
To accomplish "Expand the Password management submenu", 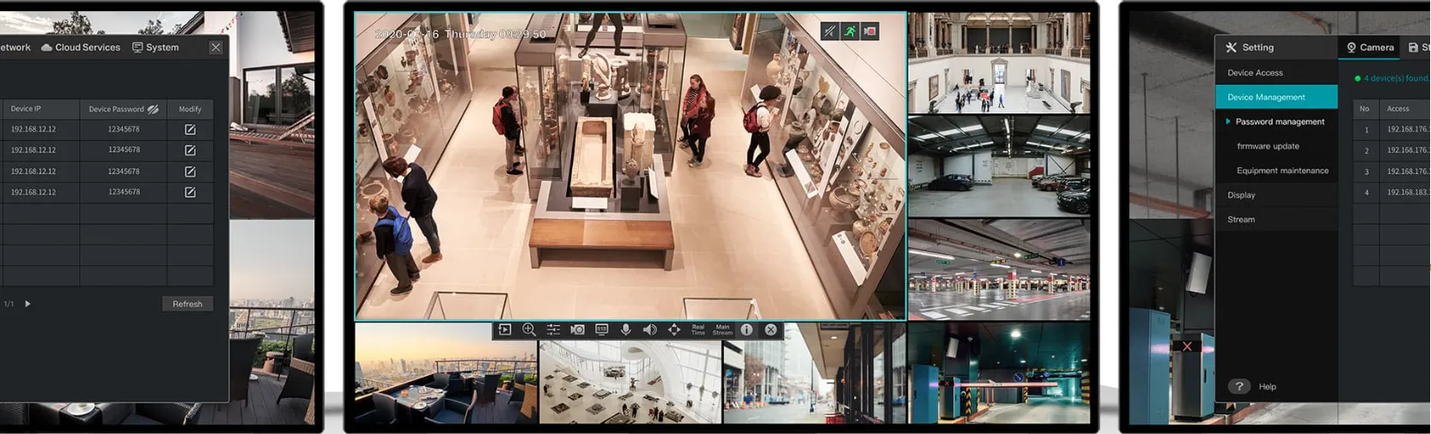I will tap(1279, 122).
